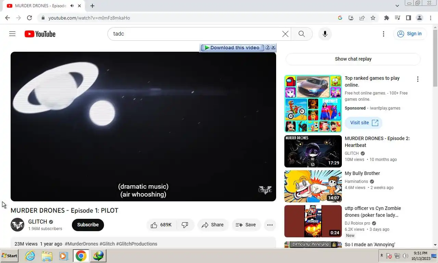
Task: Click Download this video button
Action: coord(232,48)
